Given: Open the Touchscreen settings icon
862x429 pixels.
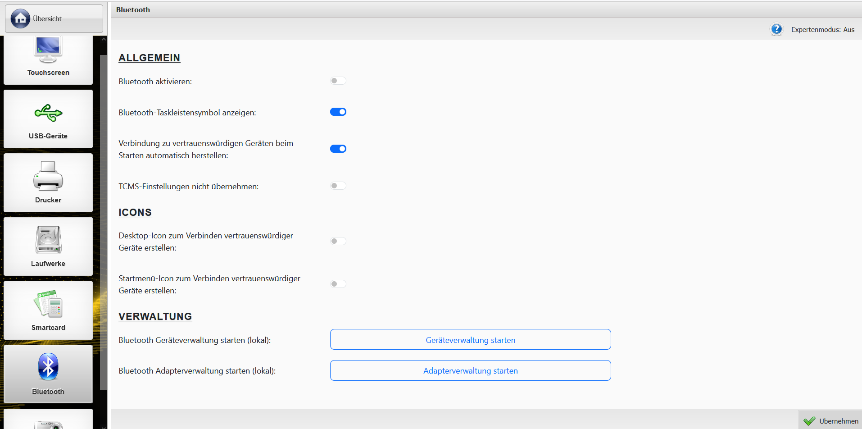Looking at the screenshot, I should [x=48, y=60].
